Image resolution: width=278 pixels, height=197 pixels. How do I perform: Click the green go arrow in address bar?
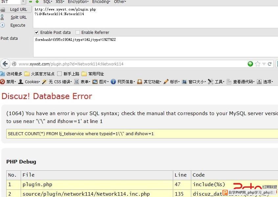click(250, 64)
